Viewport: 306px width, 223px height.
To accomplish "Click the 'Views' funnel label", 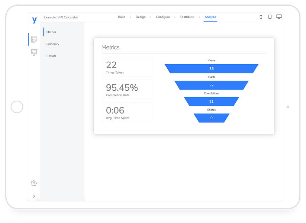I will coord(211,61).
